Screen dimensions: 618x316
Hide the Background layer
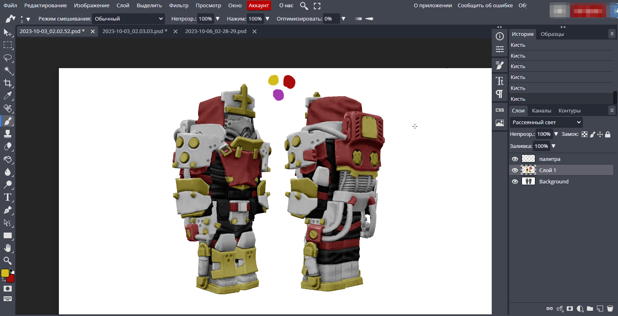coord(515,181)
